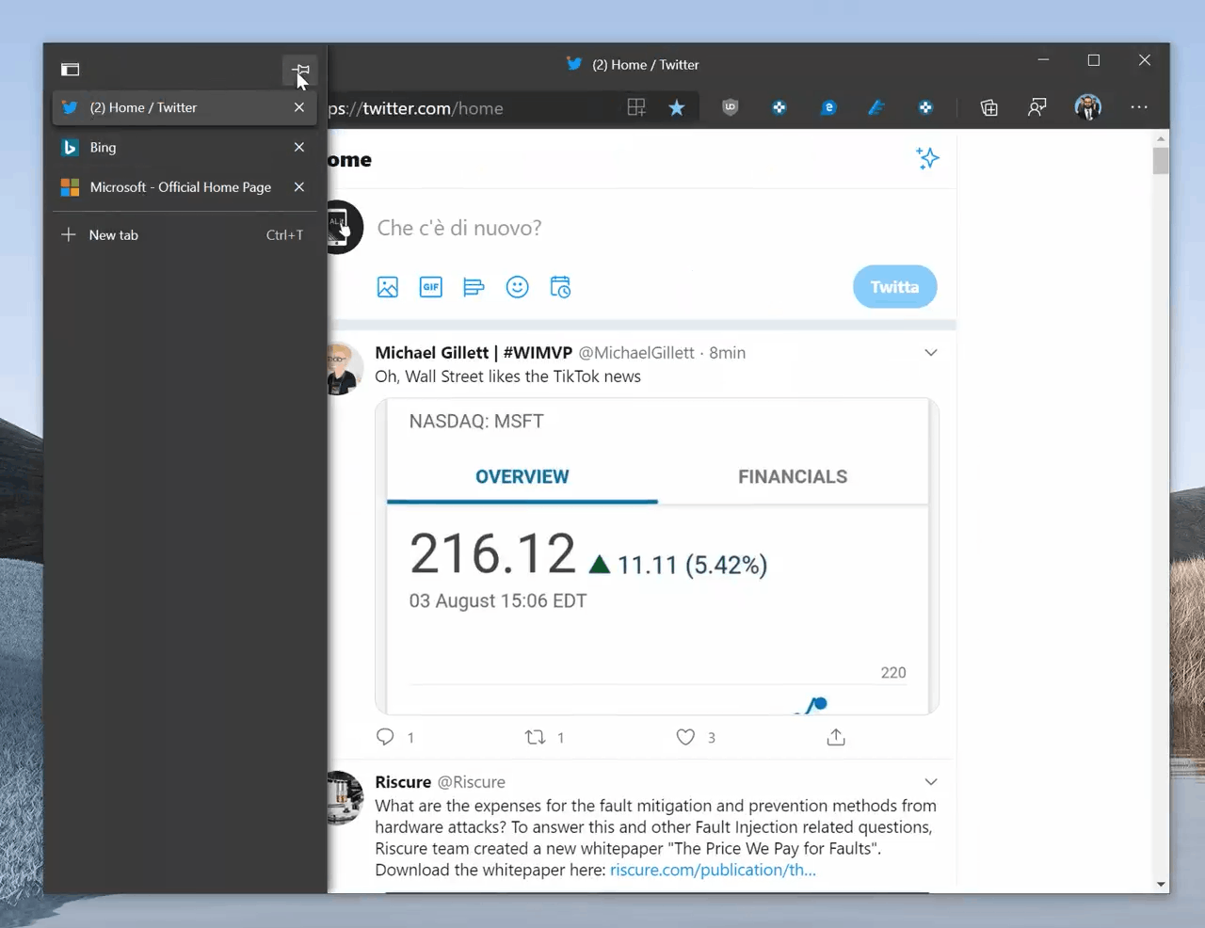Open the Riscure profile name link
Viewport: 1205px width, 928px height.
coord(403,782)
